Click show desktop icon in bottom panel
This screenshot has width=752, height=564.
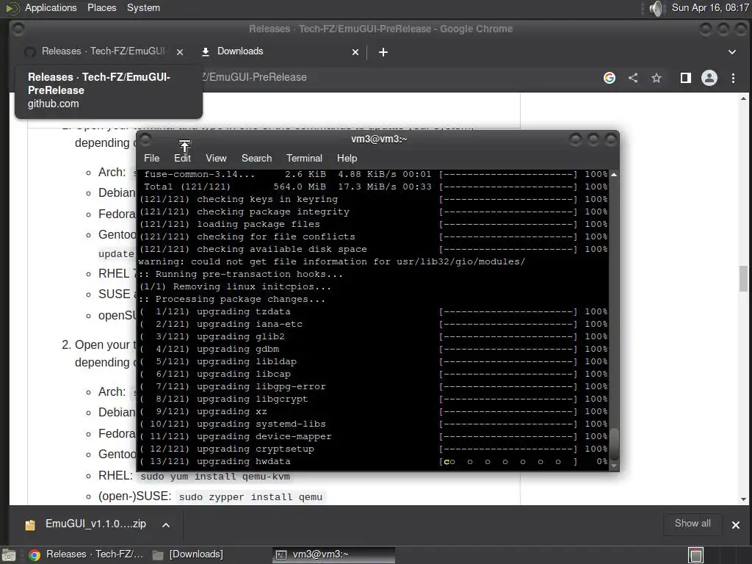(x=9, y=555)
